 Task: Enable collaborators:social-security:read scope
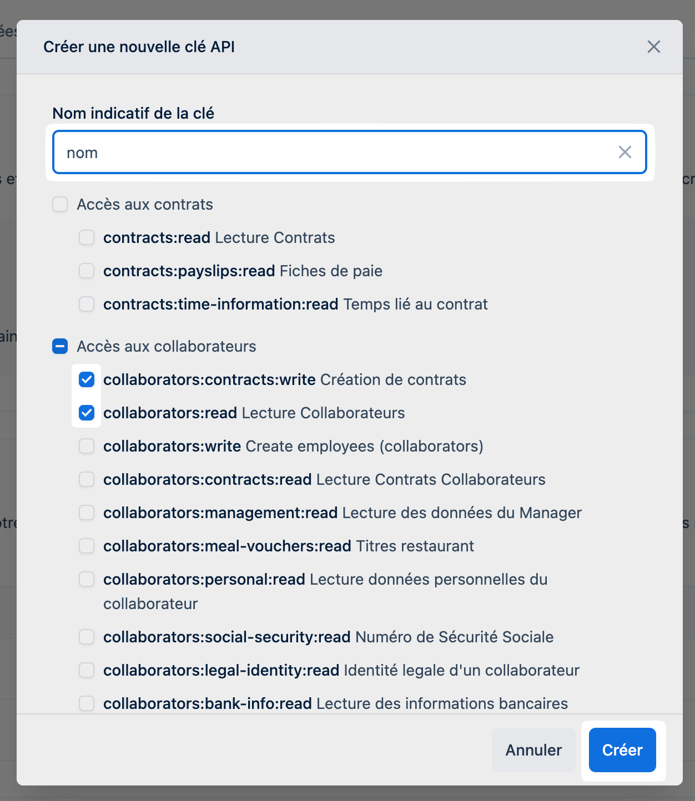pos(87,637)
